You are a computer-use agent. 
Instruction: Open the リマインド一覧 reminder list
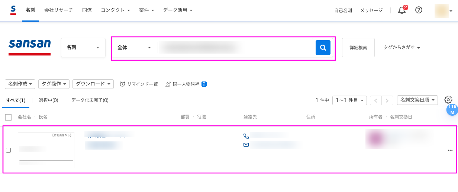139,84
